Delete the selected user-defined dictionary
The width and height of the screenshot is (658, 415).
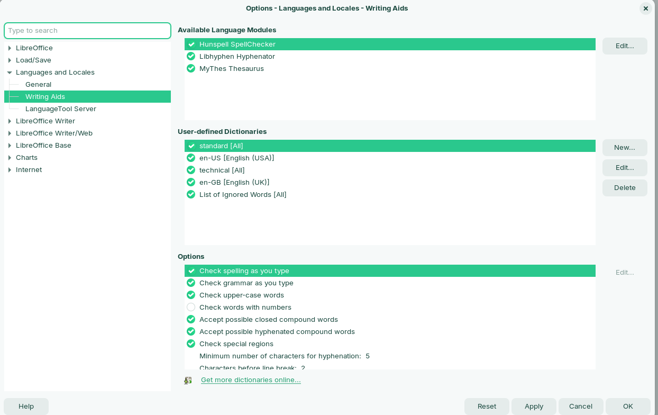[624, 188]
